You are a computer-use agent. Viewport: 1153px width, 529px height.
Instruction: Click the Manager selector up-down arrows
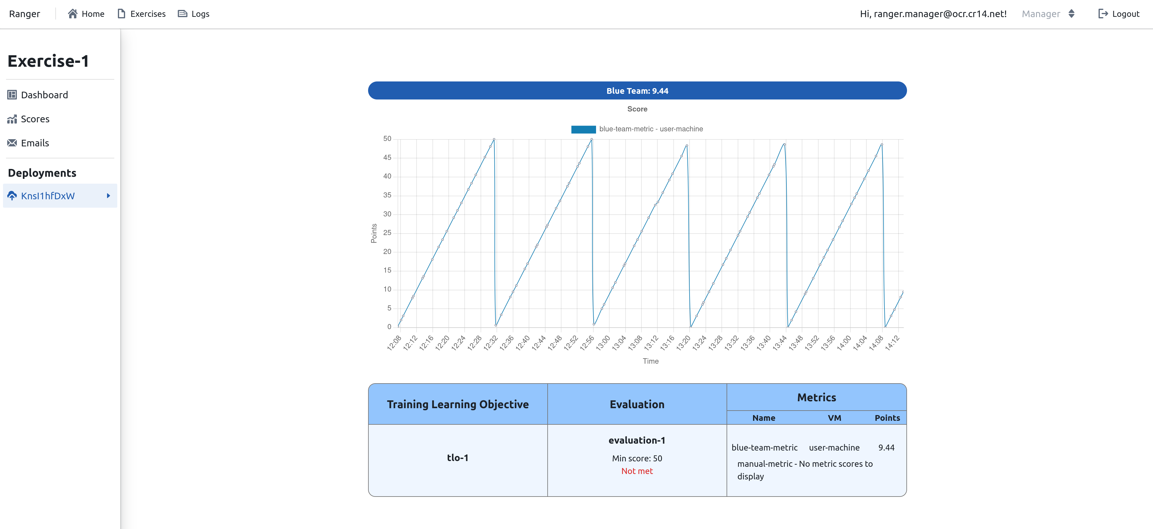1072,14
